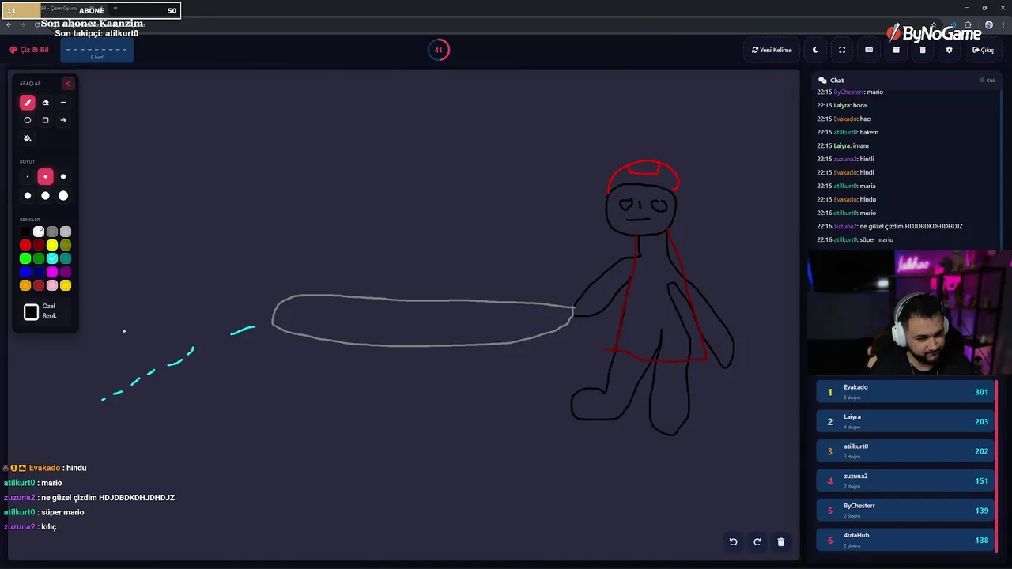Click the 9 harf word hint box

click(97, 51)
